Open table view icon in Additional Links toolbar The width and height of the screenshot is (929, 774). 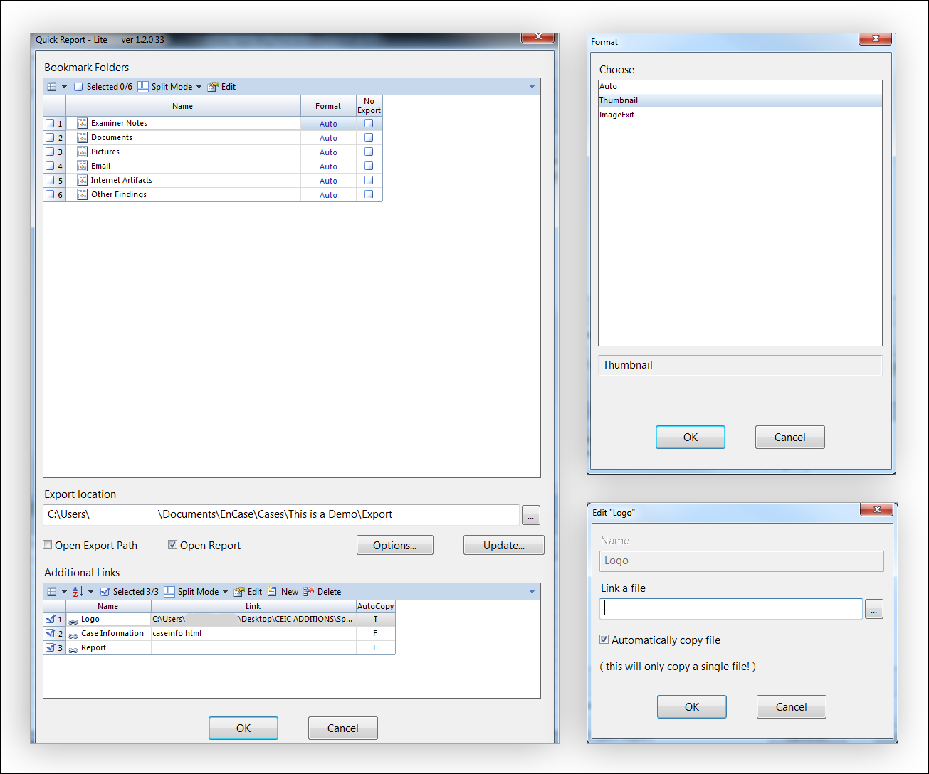coord(51,592)
